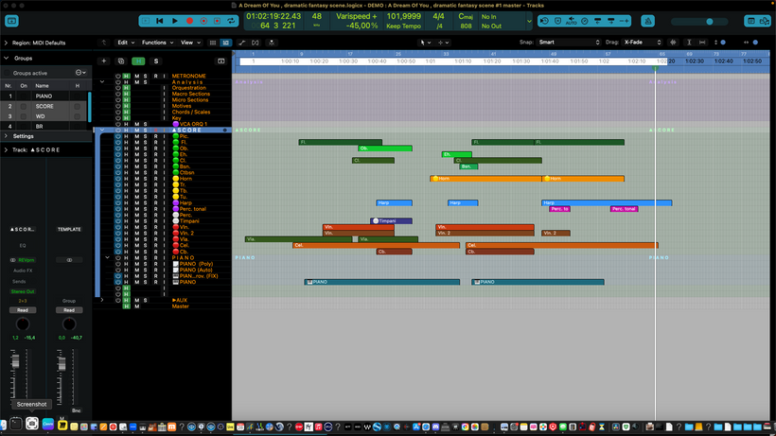Collapse the Analysis track stack
This screenshot has width=776, height=436.
pyautogui.click(x=102, y=82)
